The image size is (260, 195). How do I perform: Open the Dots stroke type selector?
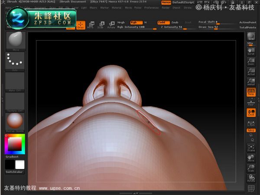pyautogui.click(x=15, y=62)
